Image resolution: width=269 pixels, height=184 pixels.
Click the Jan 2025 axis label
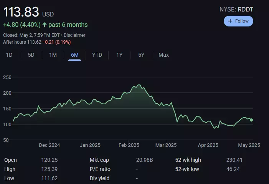click(90, 145)
